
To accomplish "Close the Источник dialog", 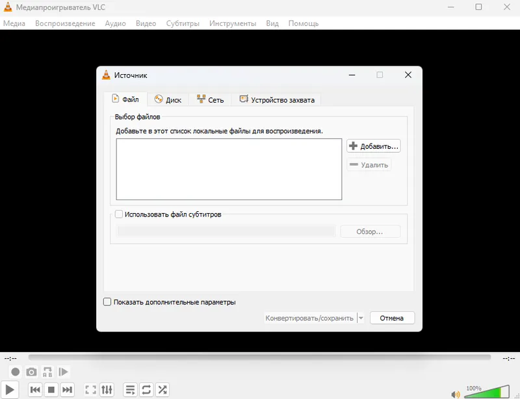I will [x=408, y=75].
